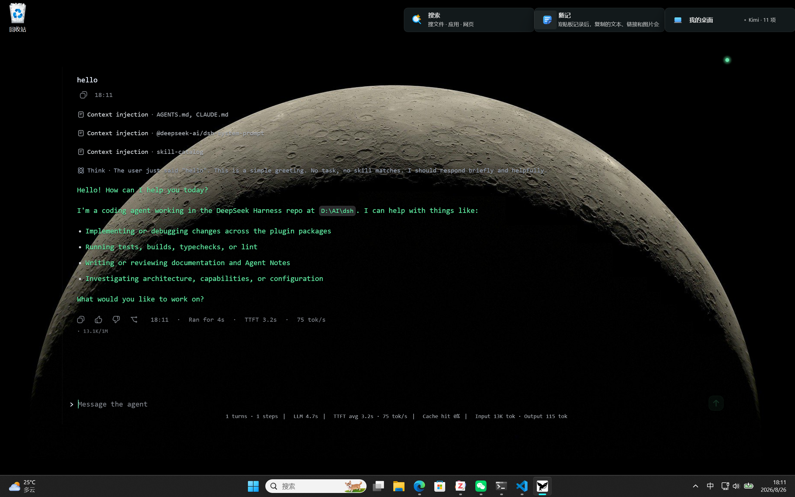795x497 pixels.
Task: Open the 随记 notes widget card
Action: click(x=599, y=20)
